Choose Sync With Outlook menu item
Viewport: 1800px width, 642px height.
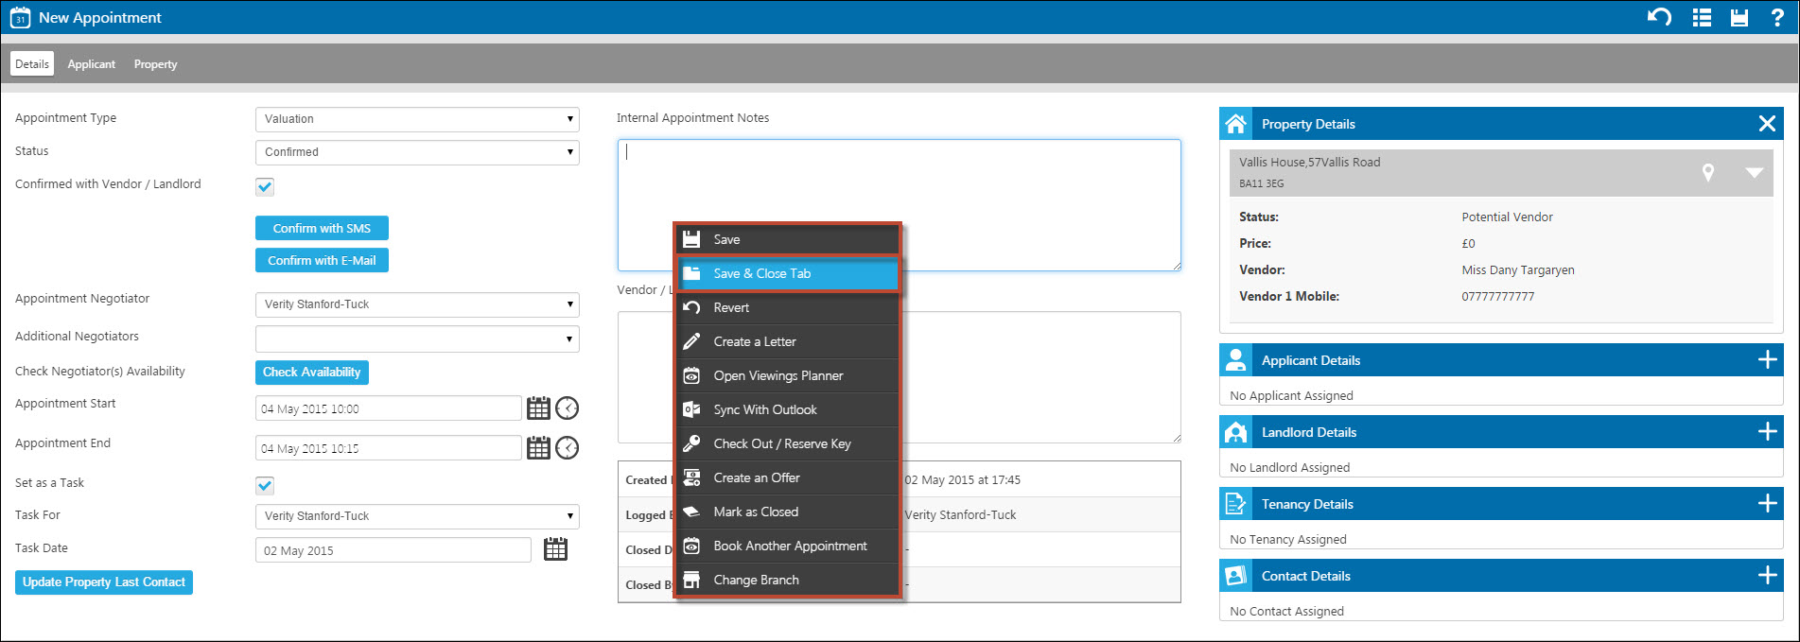pyautogui.click(x=788, y=409)
